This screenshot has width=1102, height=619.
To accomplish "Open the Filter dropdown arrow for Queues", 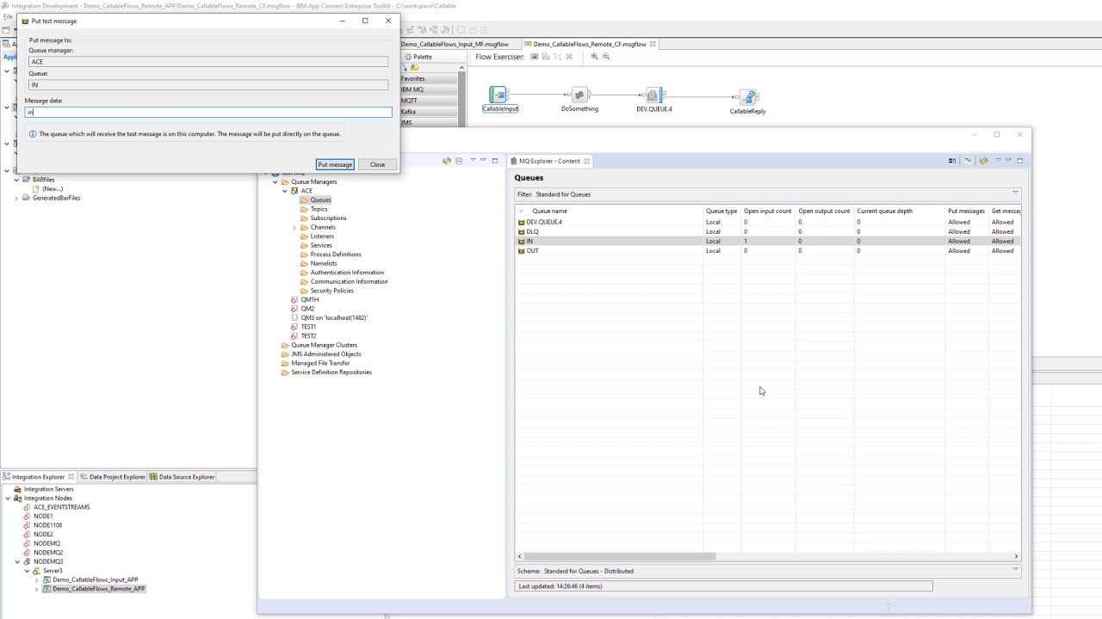I will 1015,193.
